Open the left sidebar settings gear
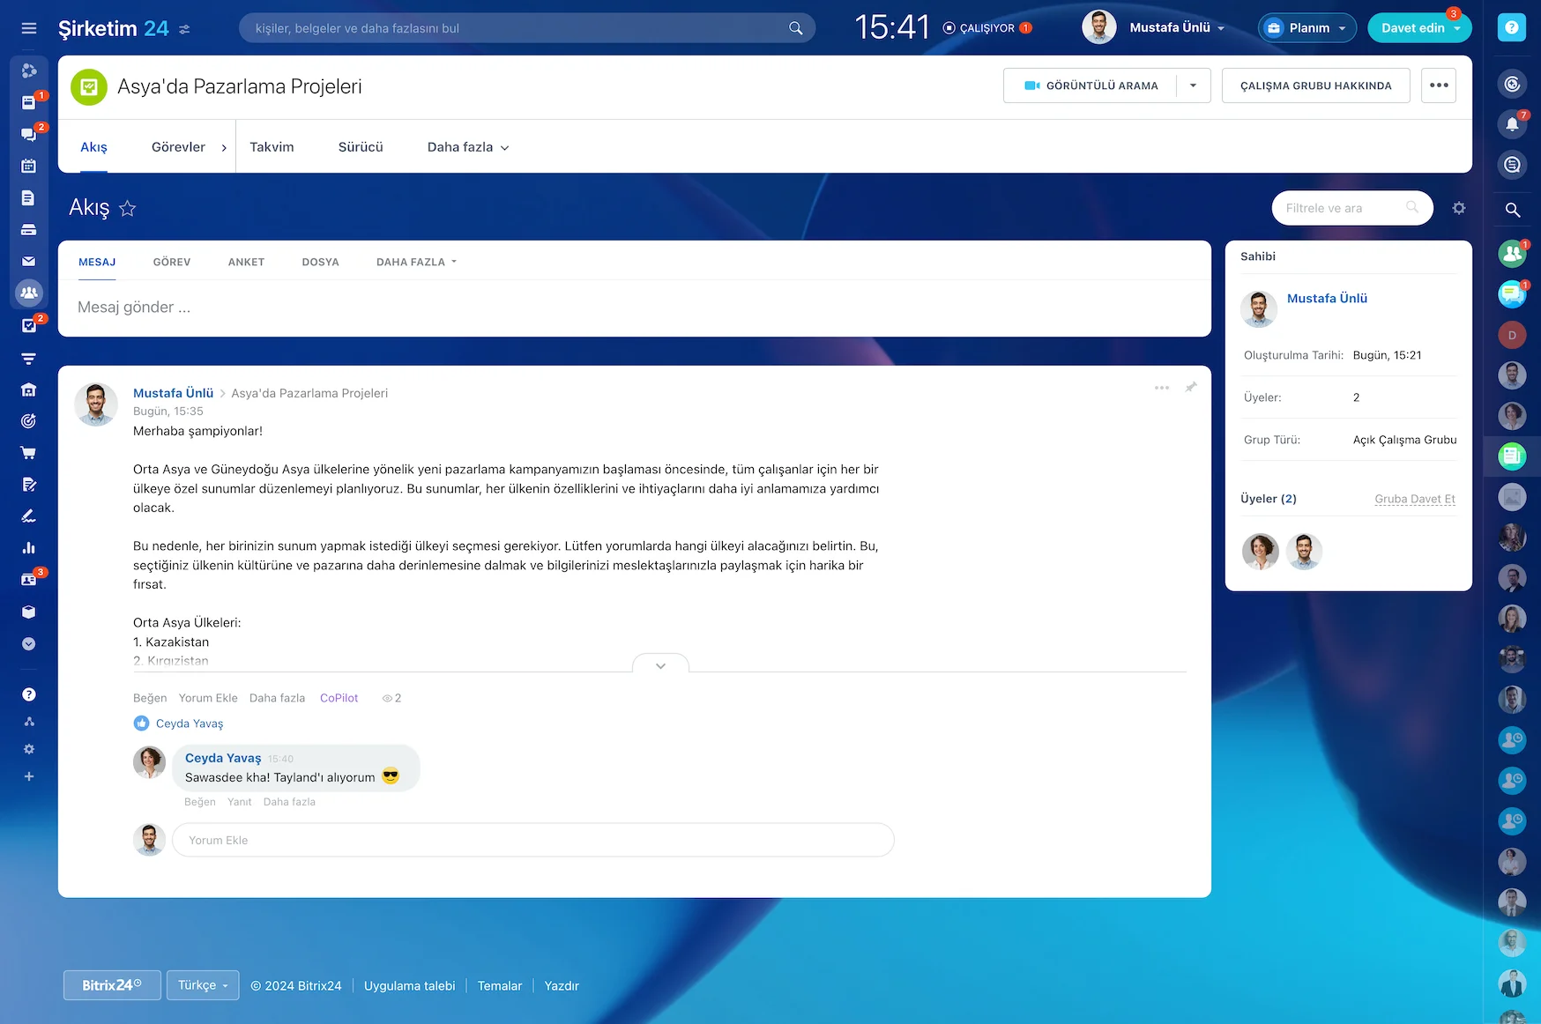 tap(29, 749)
